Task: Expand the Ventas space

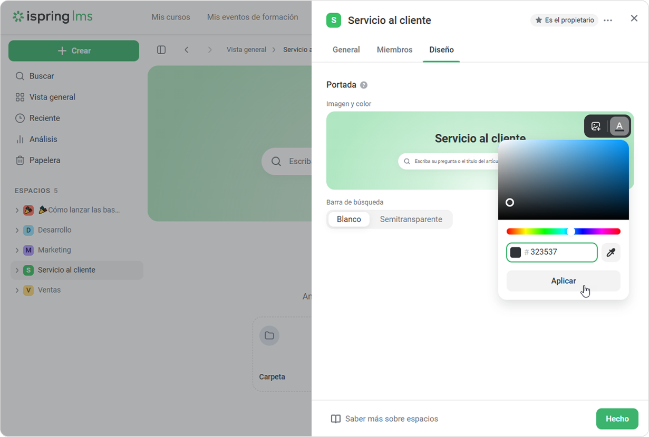Action: point(17,290)
